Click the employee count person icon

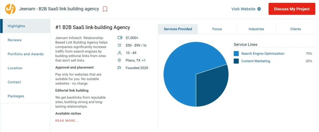(120, 53)
